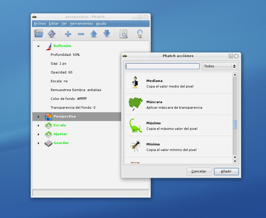Move action down with down arrow icon
The image size is (266, 218).
[x=107, y=33]
